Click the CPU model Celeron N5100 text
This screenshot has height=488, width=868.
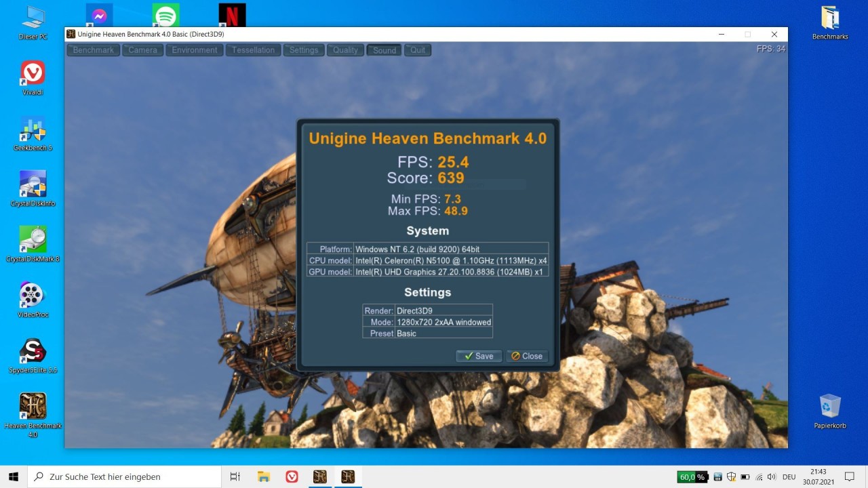click(451, 260)
